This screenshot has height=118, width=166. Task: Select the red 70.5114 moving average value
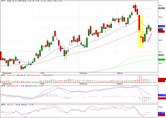[x=162, y=32]
